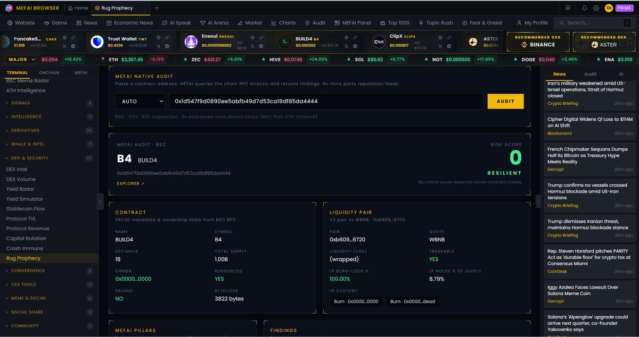
Task: Switch to the Audit tab in news panel
Action: coord(590,74)
